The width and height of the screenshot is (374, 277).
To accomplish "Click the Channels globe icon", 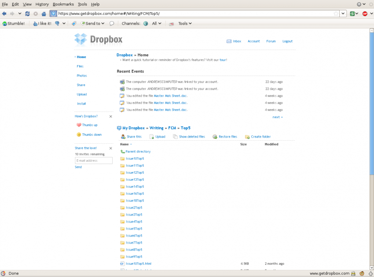I will (146, 23).
